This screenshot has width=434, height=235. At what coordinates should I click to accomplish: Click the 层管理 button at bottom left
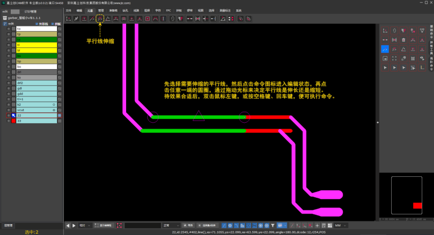pyautogui.click(x=8, y=226)
